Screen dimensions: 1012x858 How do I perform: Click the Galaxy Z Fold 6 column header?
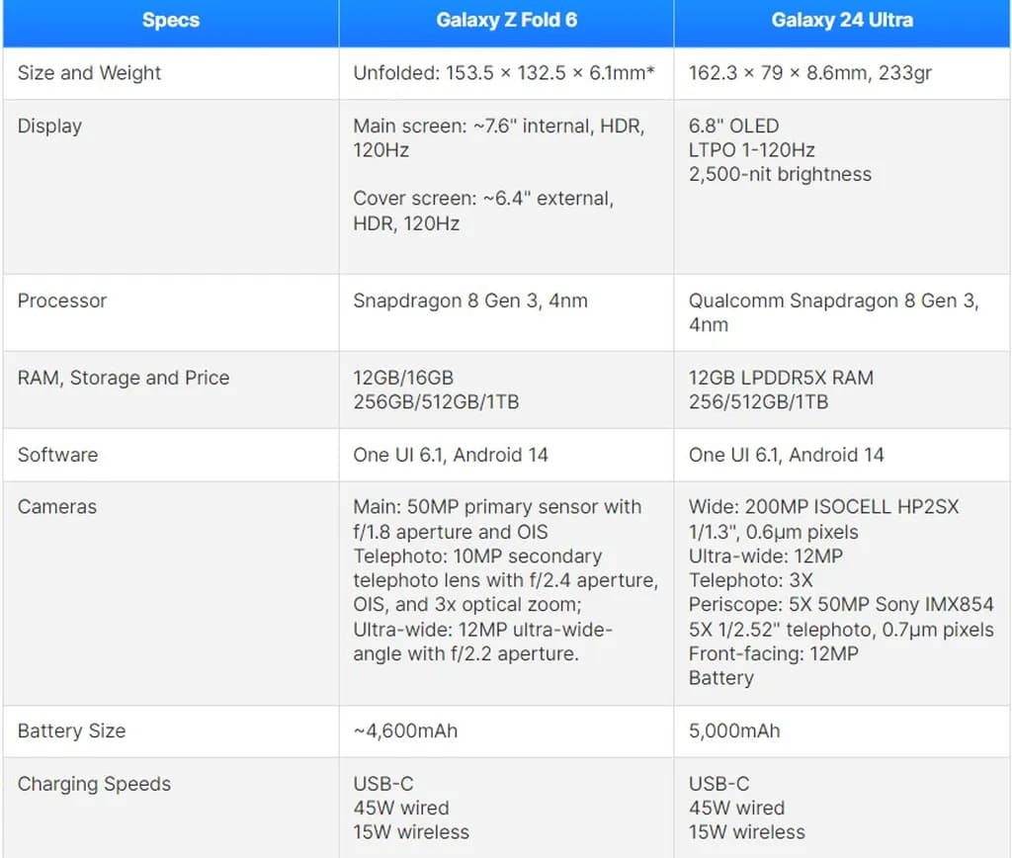pyautogui.click(x=506, y=20)
